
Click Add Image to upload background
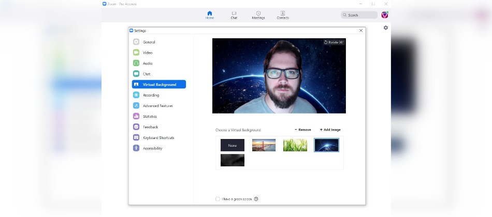pyautogui.click(x=330, y=130)
